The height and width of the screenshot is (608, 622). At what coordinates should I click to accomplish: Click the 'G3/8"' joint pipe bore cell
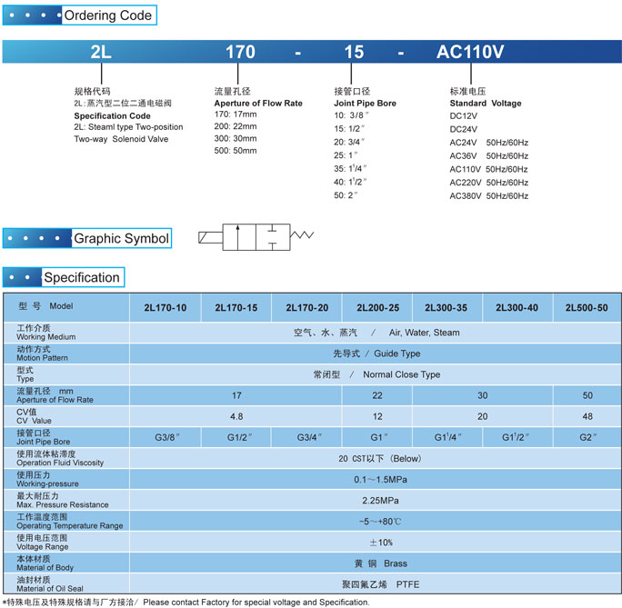coord(167,437)
